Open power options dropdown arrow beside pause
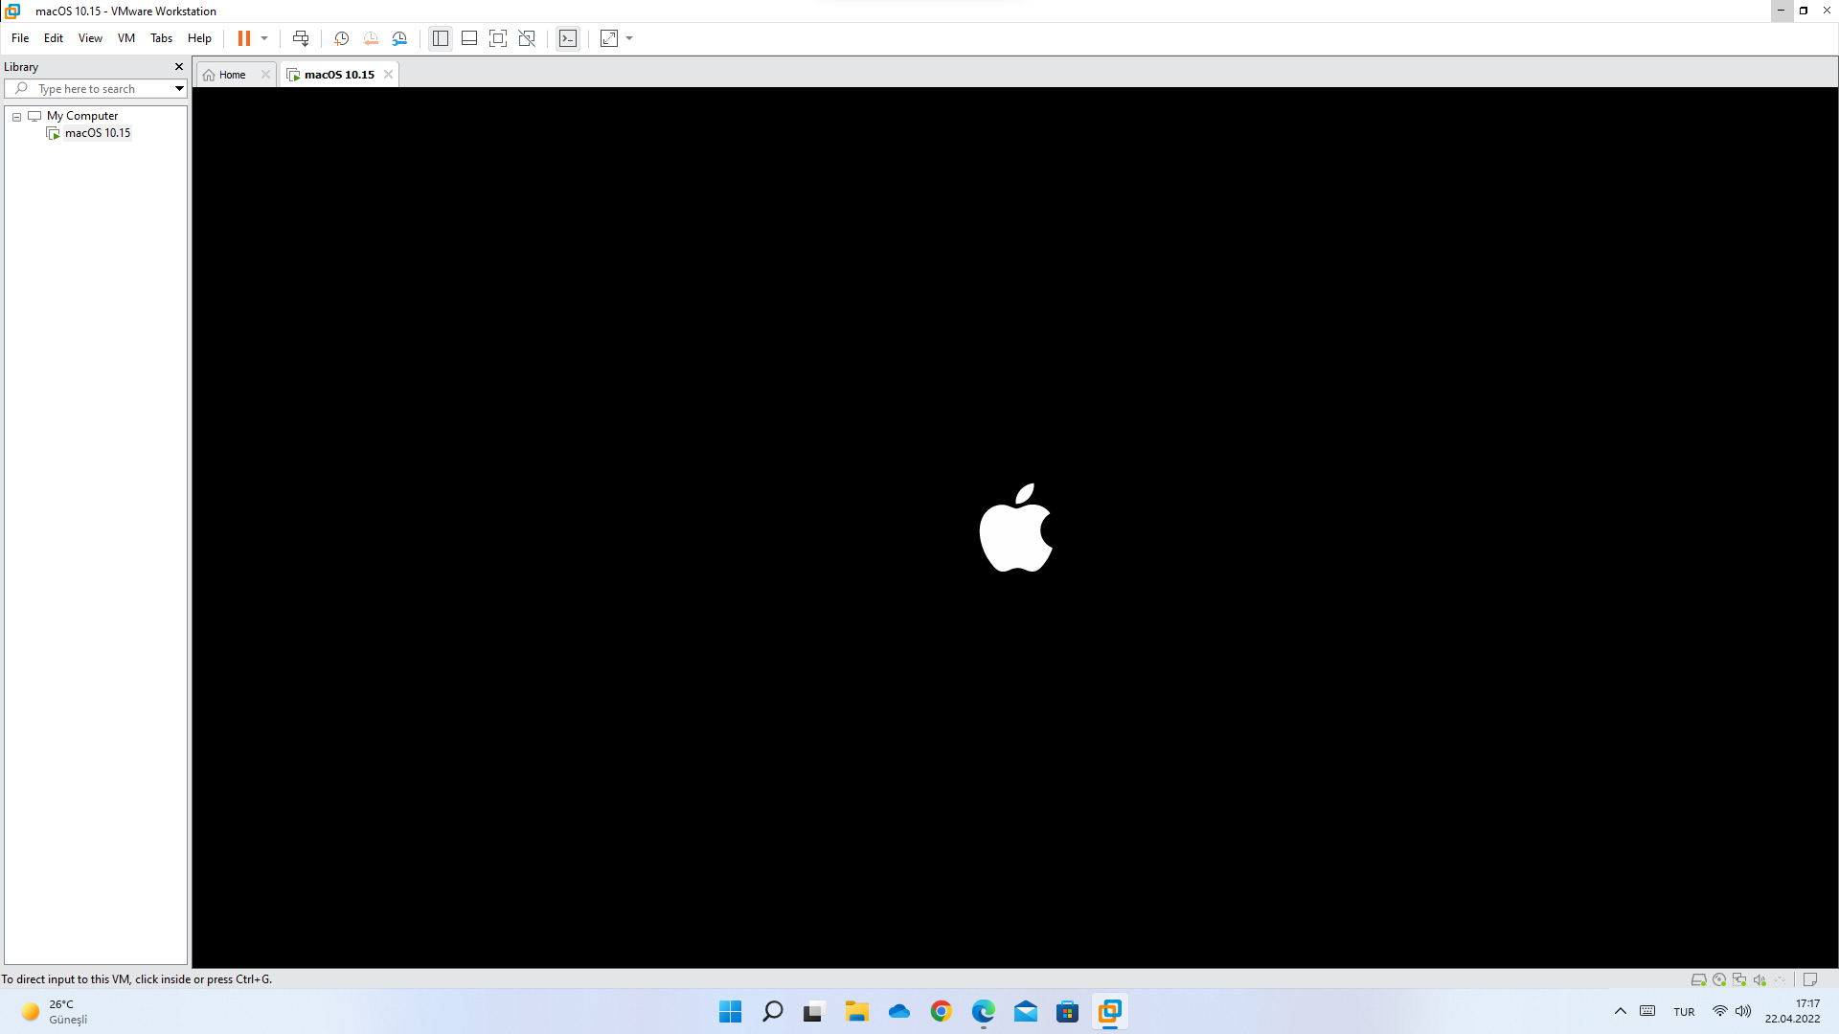The image size is (1839, 1034). [x=264, y=38]
